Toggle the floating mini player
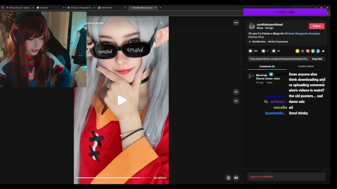 tap(229, 178)
